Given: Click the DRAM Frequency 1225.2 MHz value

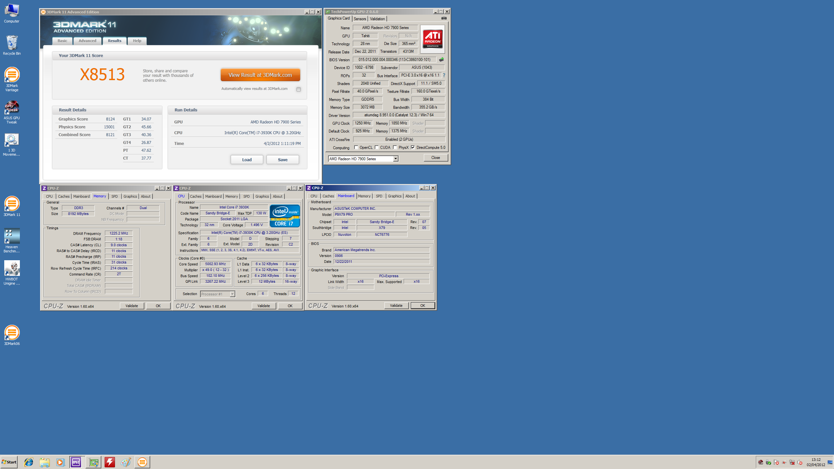Looking at the screenshot, I should [119, 233].
